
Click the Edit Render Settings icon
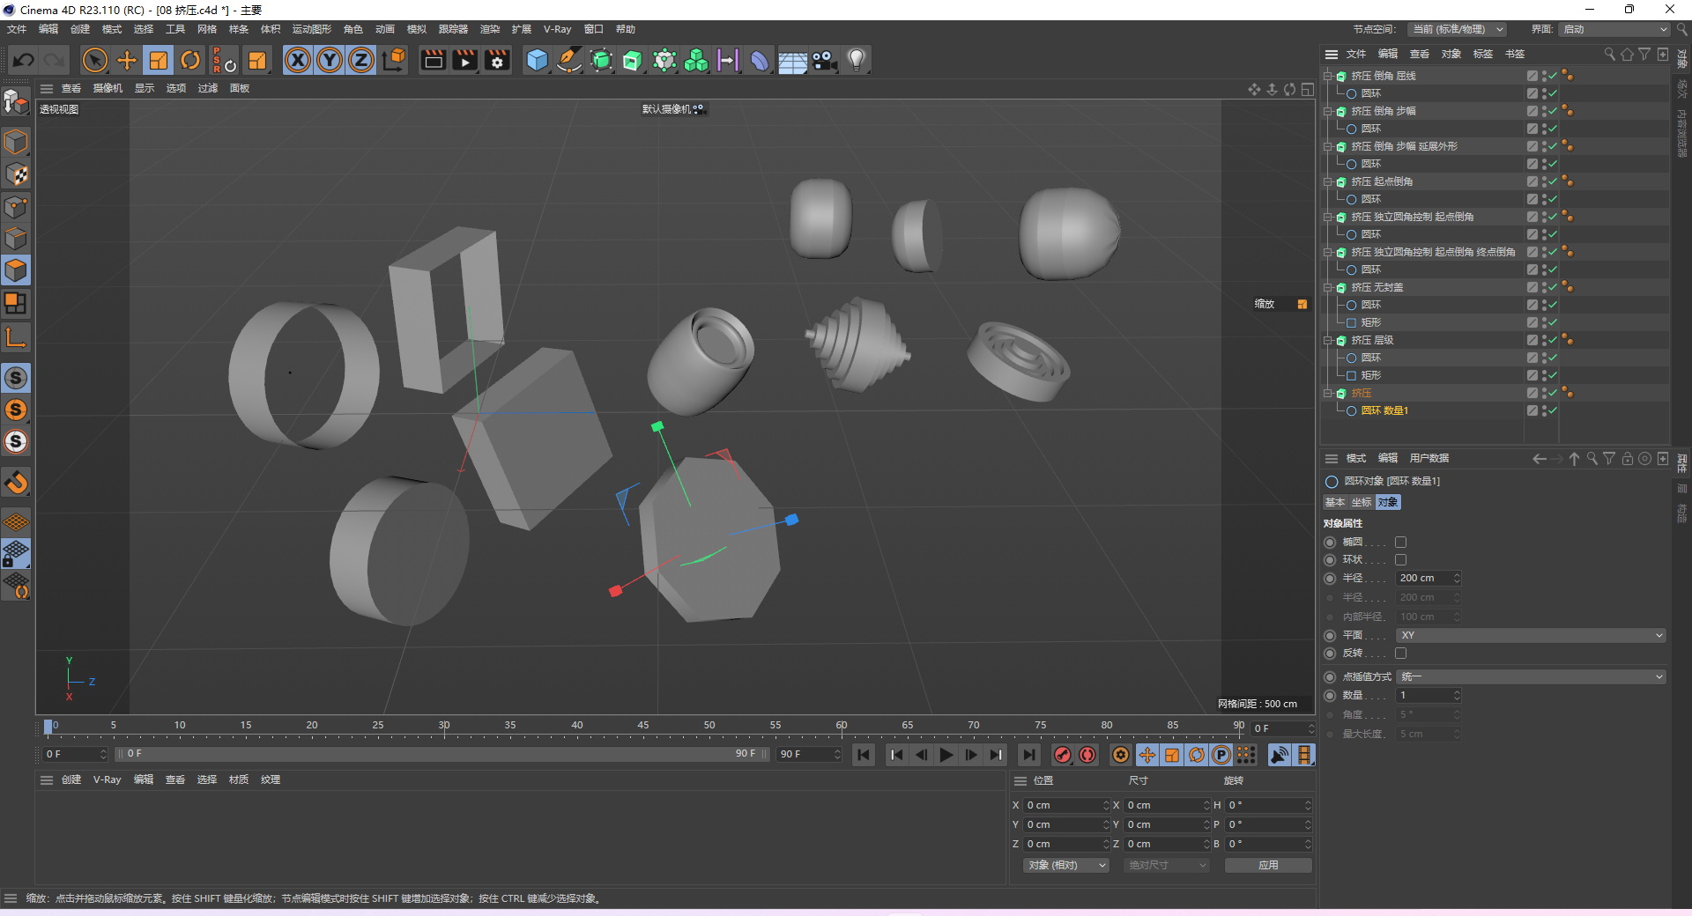pyautogui.click(x=497, y=60)
